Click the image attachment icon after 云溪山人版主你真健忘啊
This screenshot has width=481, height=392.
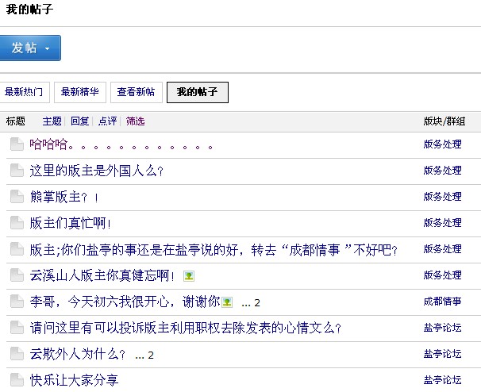(189, 276)
